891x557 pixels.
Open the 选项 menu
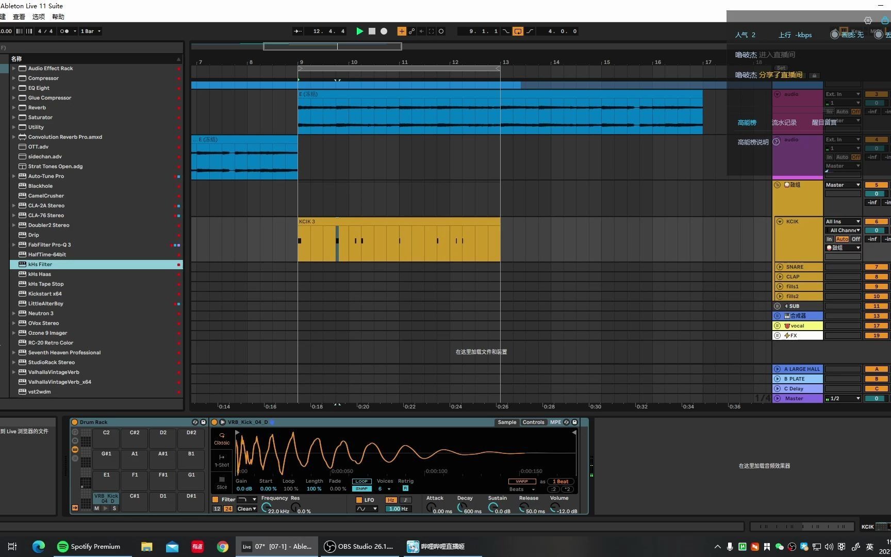tap(39, 17)
